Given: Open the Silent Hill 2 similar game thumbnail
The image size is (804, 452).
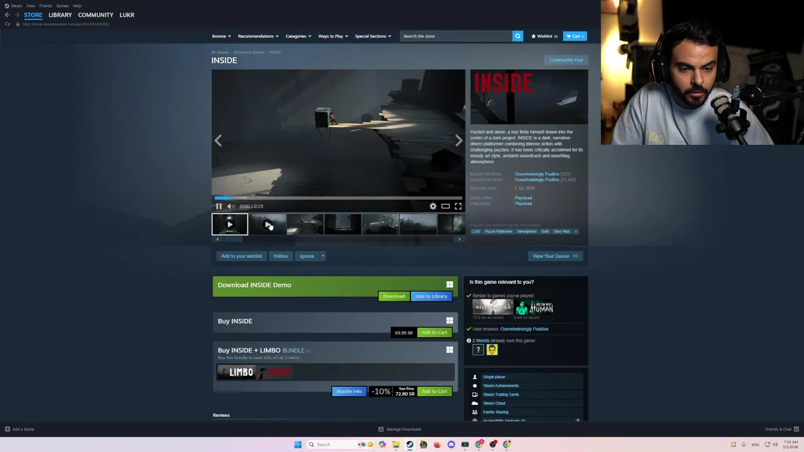Looking at the screenshot, I should tap(493, 307).
